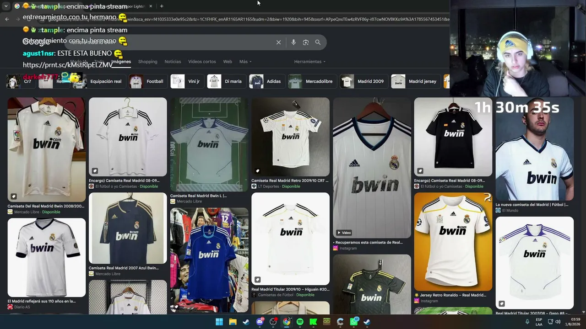Open 'El Madrid reflejará sus 110 años' article
The width and height of the screenshot is (586, 329).
point(42,301)
